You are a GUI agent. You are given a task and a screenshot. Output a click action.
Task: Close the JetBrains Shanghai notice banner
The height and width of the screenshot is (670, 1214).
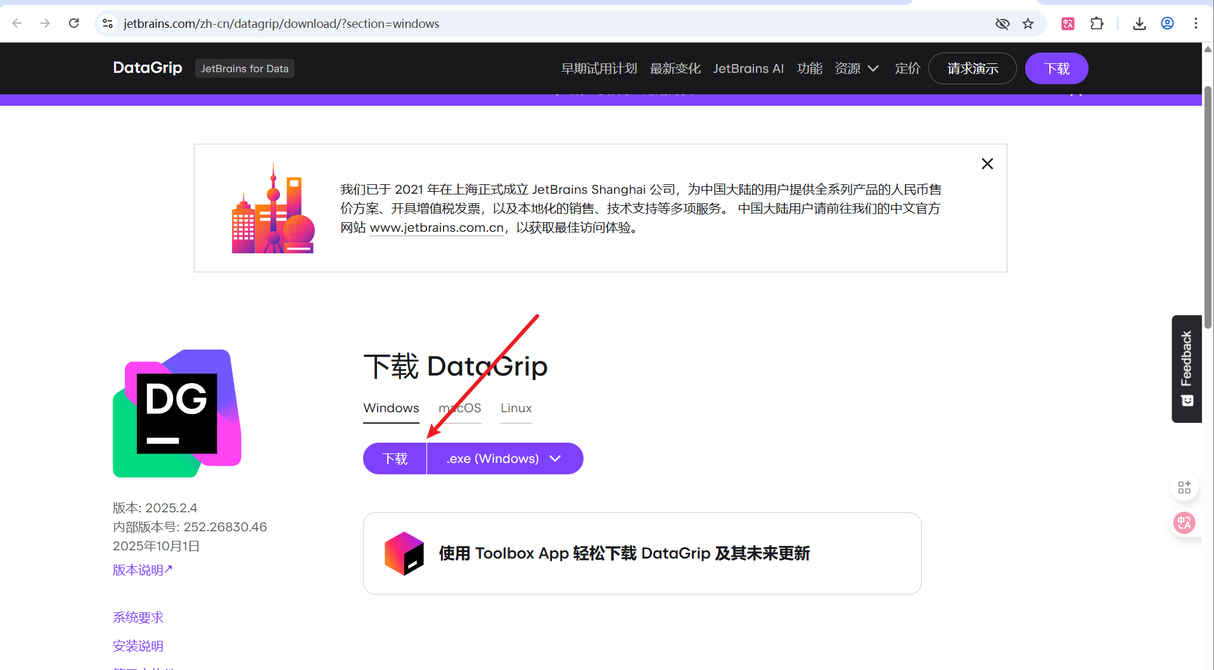pos(987,164)
